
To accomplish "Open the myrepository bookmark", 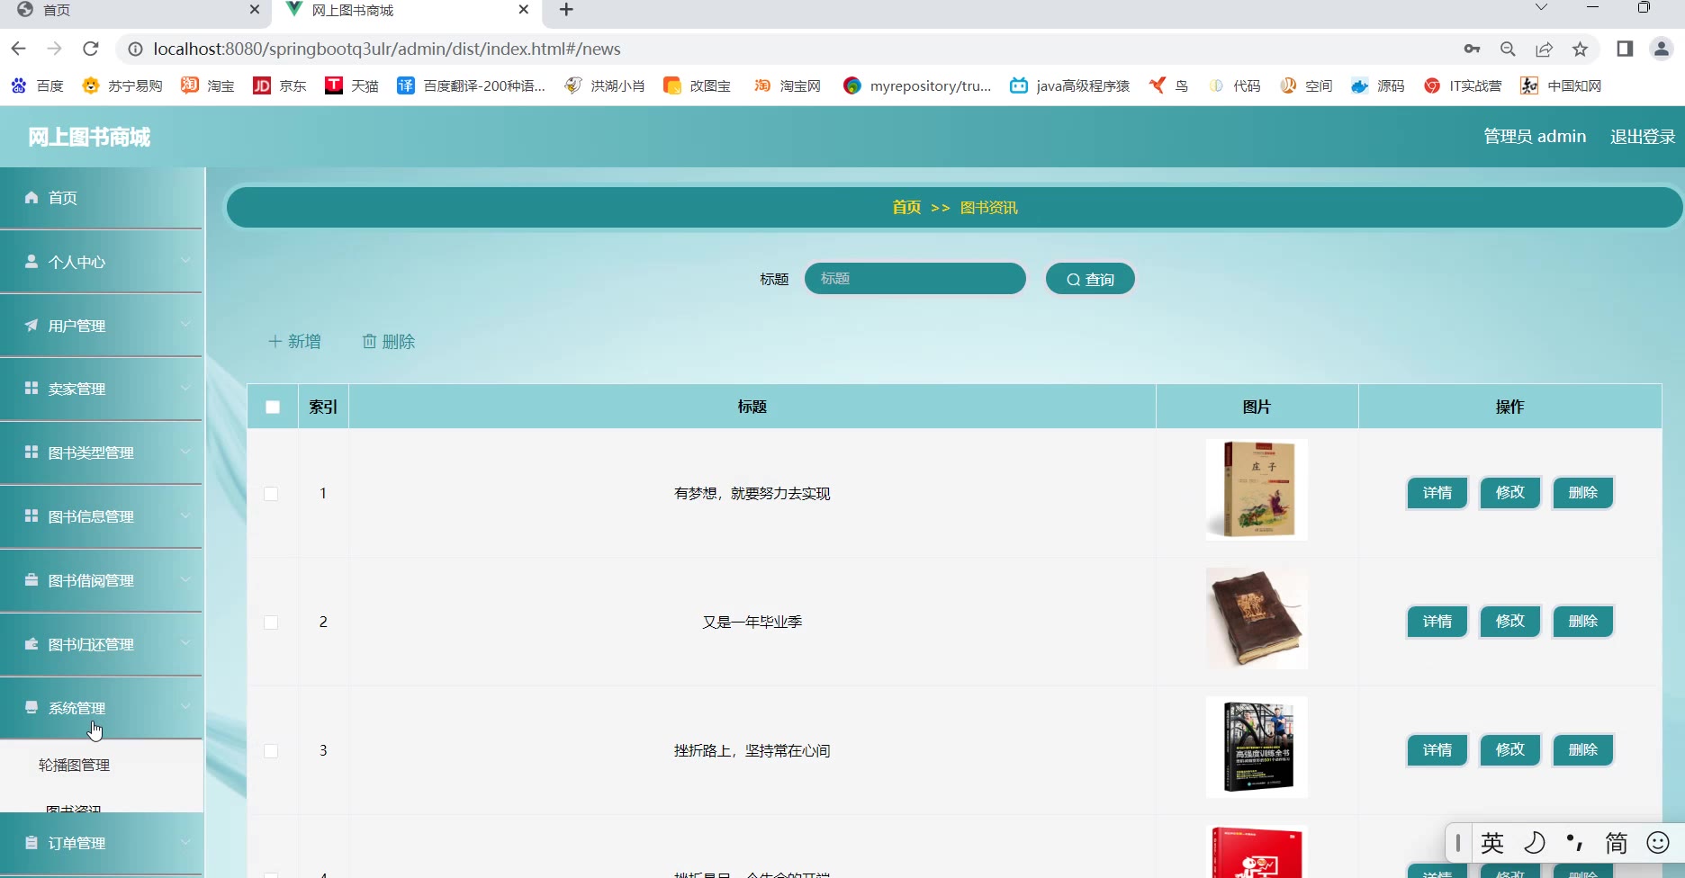I will (x=917, y=85).
